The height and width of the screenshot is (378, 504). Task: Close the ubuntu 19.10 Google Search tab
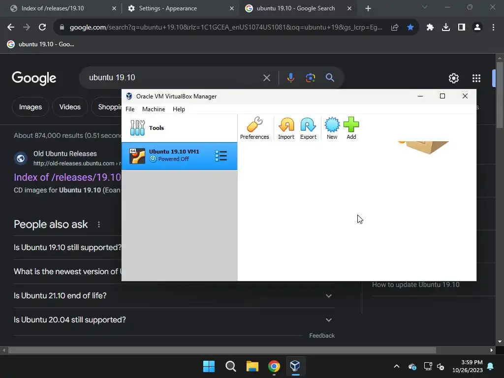(x=349, y=9)
